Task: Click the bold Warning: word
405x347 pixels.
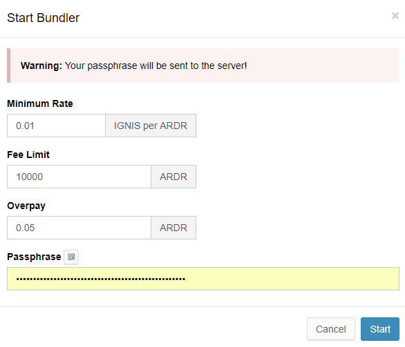Action: point(41,66)
